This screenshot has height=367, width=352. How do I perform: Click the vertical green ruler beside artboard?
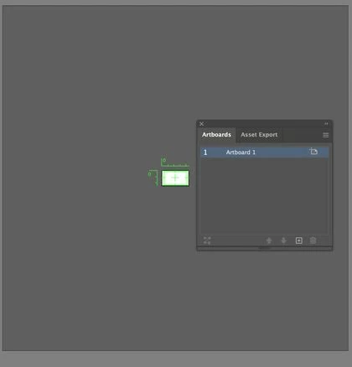(x=153, y=178)
